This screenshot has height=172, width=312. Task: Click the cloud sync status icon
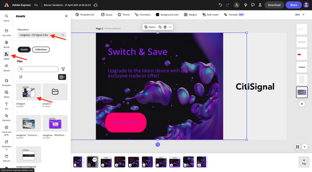point(96,5)
